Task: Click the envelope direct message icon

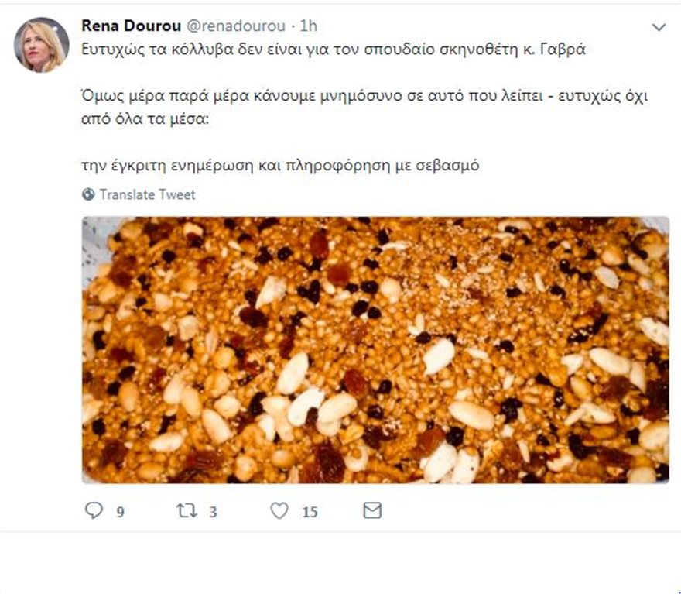Action: 372,510
